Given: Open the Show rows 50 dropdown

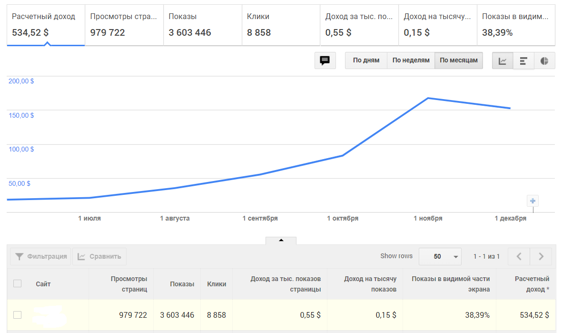Looking at the screenshot, I should [x=440, y=256].
